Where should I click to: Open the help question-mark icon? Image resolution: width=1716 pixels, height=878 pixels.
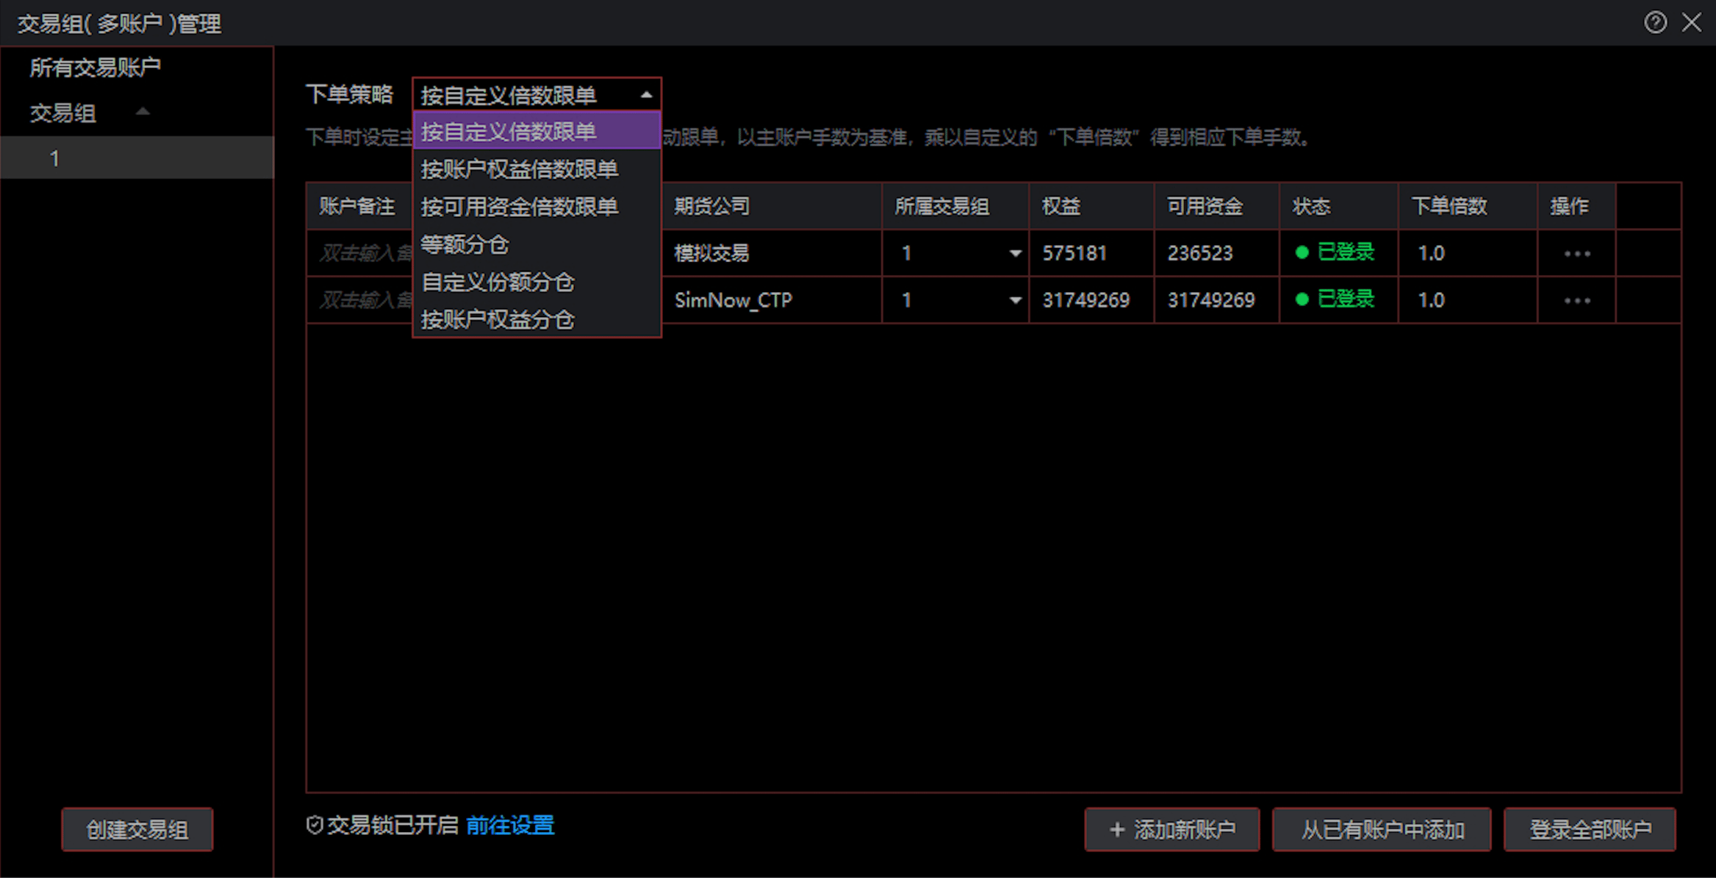point(1655,23)
